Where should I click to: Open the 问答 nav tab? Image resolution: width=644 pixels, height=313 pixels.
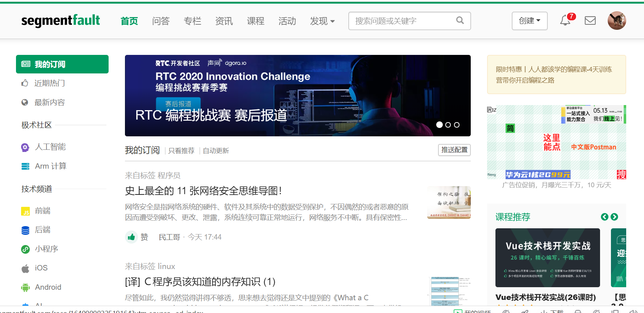(x=161, y=21)
